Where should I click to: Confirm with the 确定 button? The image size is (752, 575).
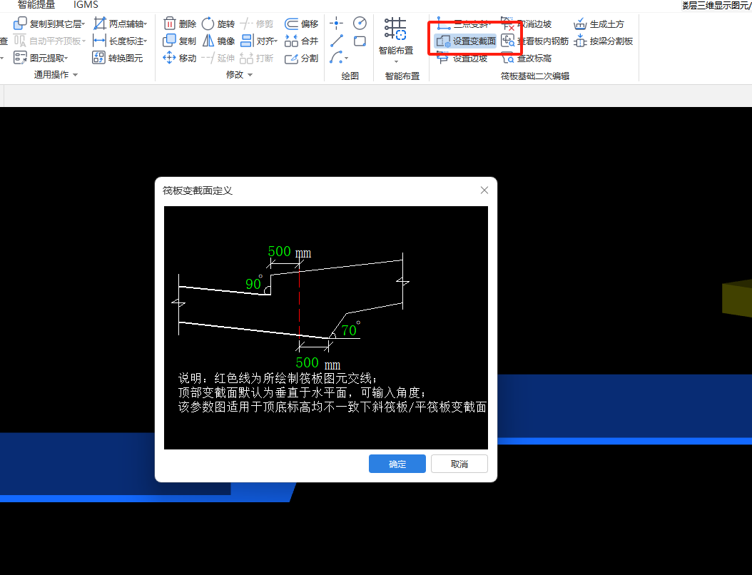[x=397, y=464]
